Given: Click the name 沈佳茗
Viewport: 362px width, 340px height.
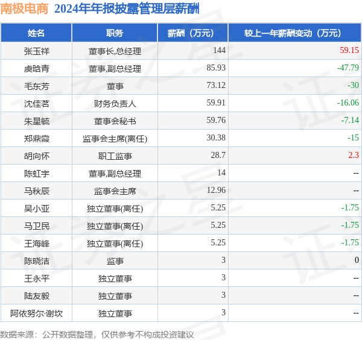Looking at the screenshot, I should click(x=37, y=103).
